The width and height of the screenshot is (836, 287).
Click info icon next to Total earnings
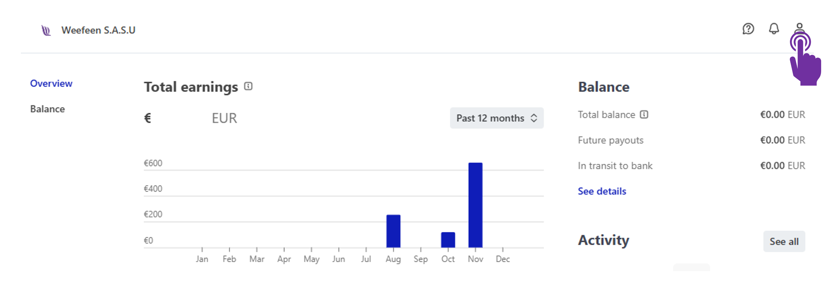[x=248, y=86]
